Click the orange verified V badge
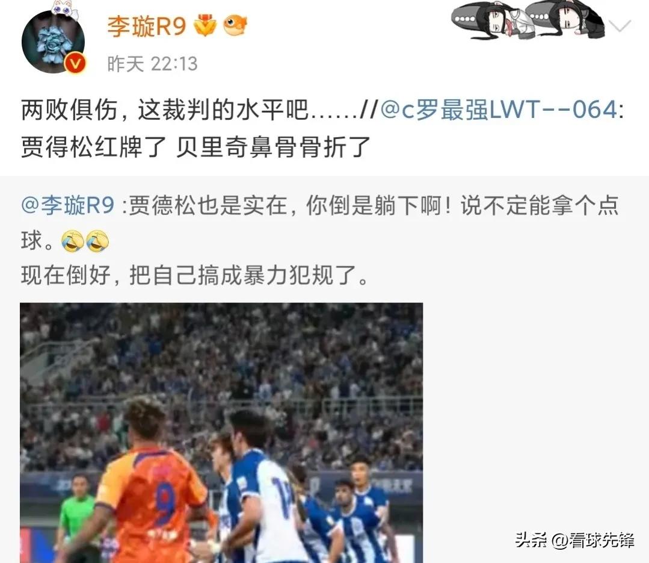 coord(75,63)
